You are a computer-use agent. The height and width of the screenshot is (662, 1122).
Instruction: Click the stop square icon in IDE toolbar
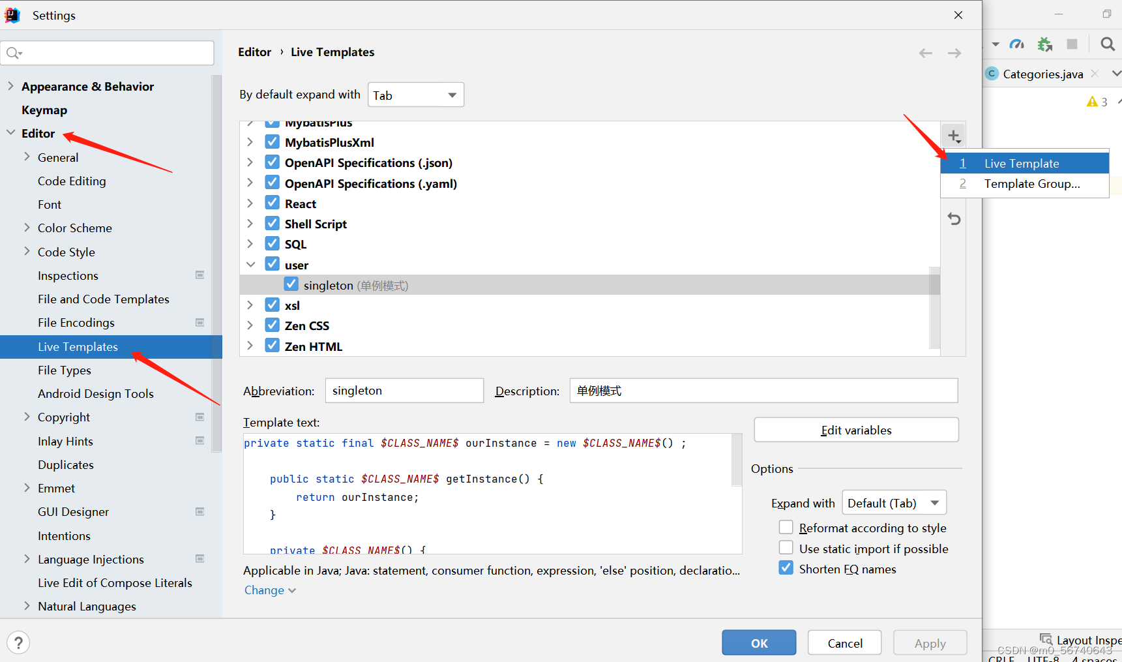[1072, 44]
